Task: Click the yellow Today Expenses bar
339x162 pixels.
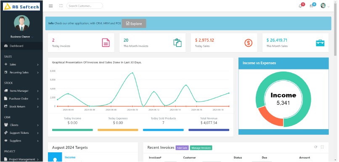Action: coord(118,130)
